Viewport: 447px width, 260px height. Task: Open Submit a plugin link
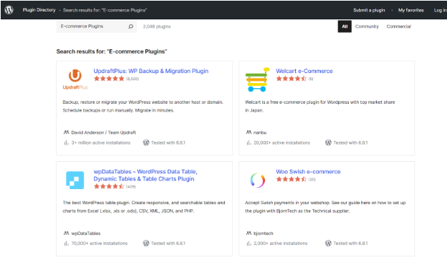[x=369, y=10]
